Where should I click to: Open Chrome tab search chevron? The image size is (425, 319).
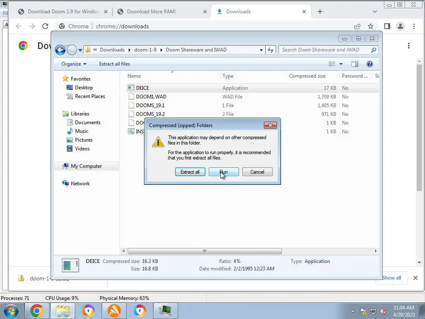(x=375, y=12)
